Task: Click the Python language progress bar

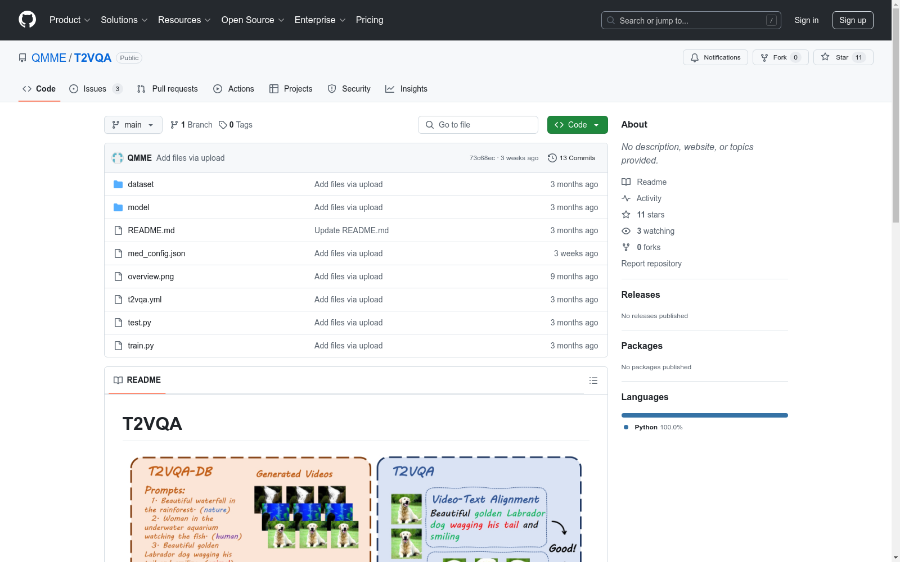Action: coord(705,415)
